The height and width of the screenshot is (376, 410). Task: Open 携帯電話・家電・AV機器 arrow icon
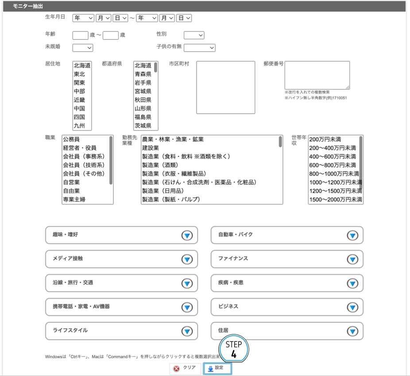click(187, 307)
